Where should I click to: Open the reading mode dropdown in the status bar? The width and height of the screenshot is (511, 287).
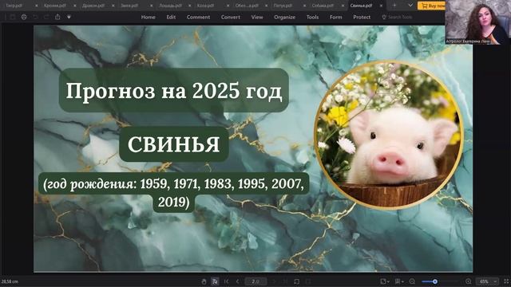(399, 281)
